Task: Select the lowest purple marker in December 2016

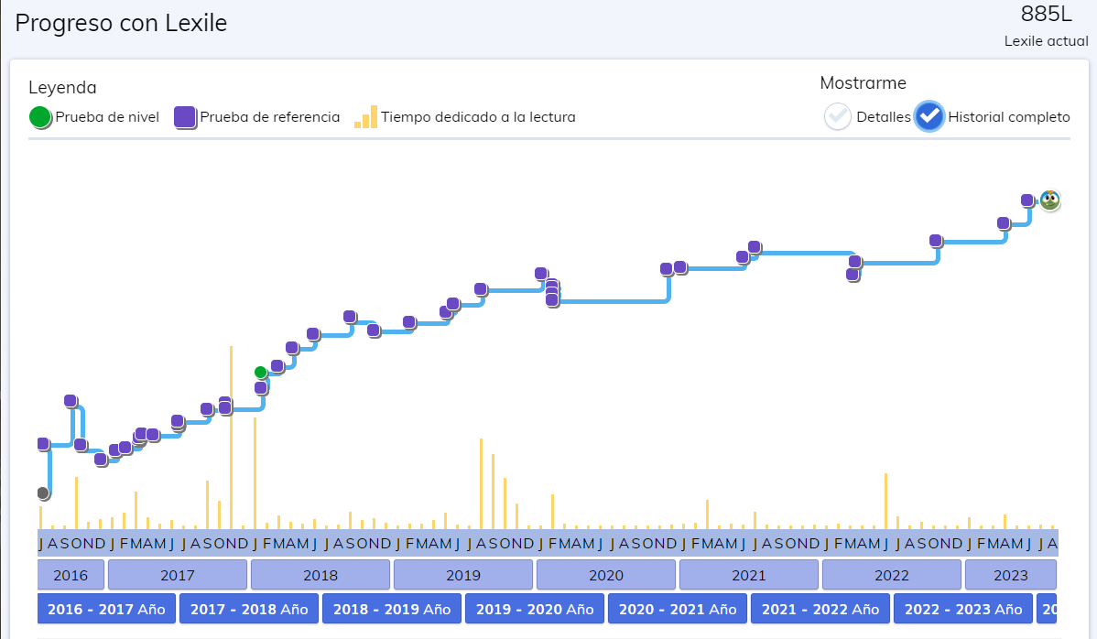Action: point(101,460)
